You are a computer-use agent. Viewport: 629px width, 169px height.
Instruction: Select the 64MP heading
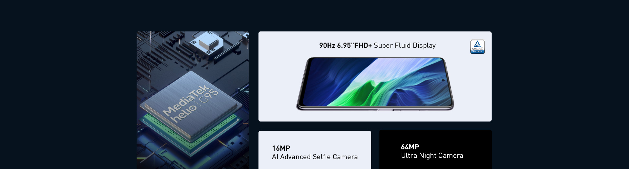tap(410, 147)
